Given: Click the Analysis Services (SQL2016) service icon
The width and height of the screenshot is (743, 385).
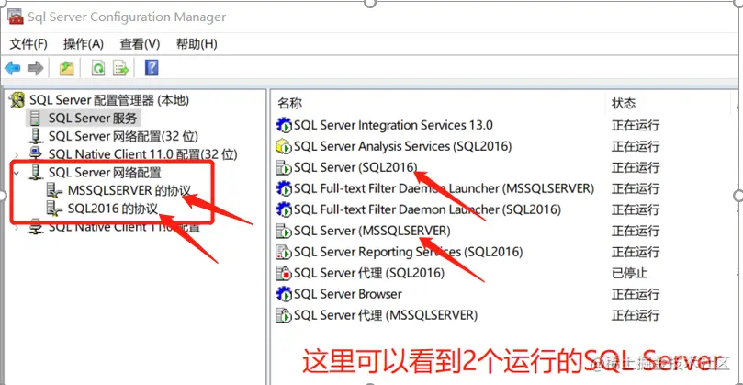Looking at the screenshot, I should click(x=284, y=146).
